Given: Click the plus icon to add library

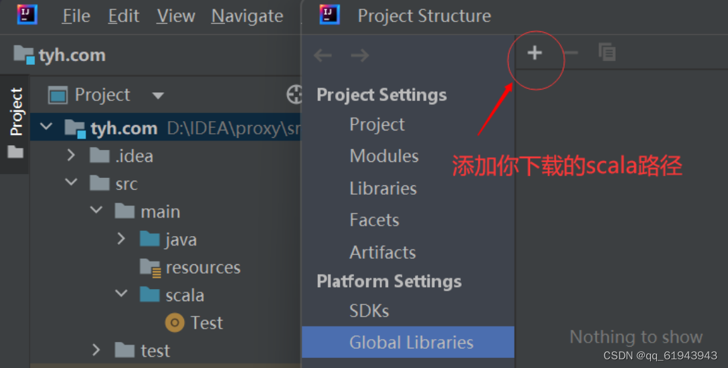Looking at the screenshot, I should pyautogui.click(x=535, y=53).
